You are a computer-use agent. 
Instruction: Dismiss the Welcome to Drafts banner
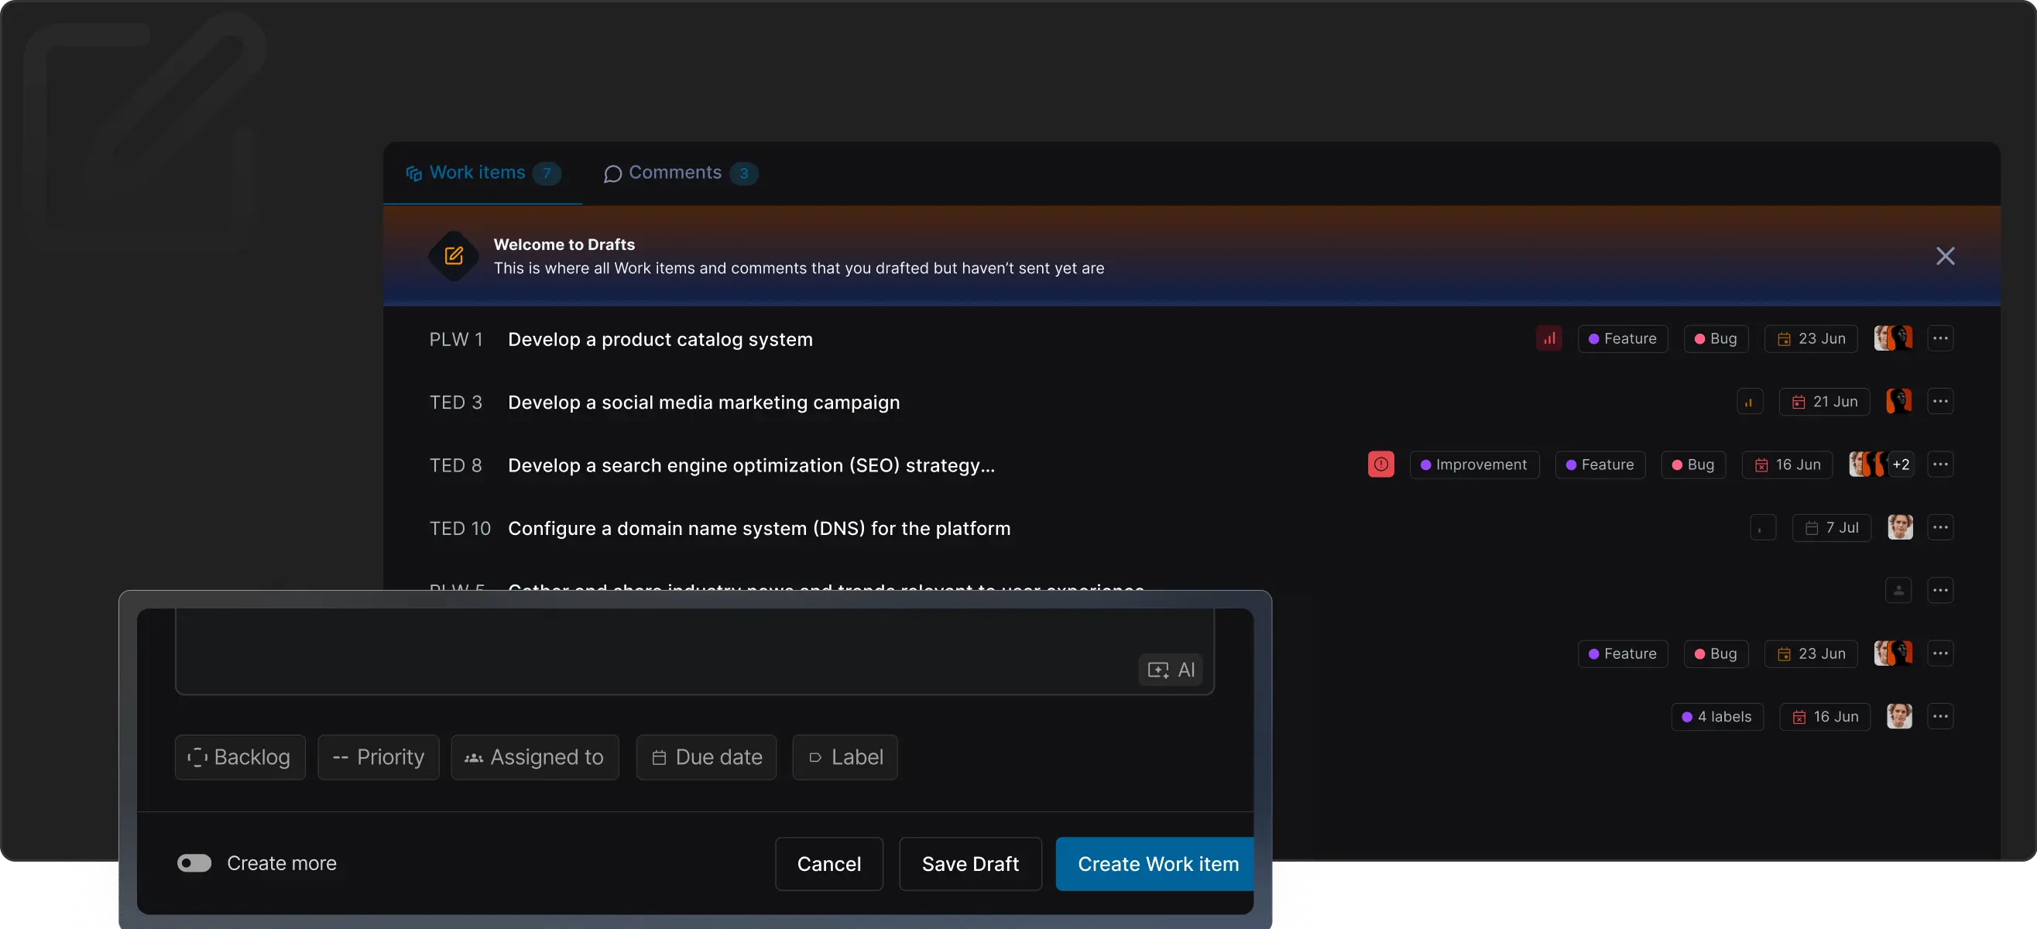coord(1945,256)
